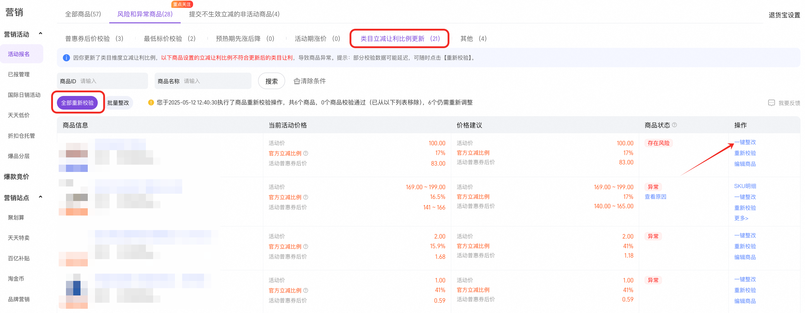Click 全部重新校验 button
The image size is (805, 313).
pyautogui.click(x=77, y=103)
